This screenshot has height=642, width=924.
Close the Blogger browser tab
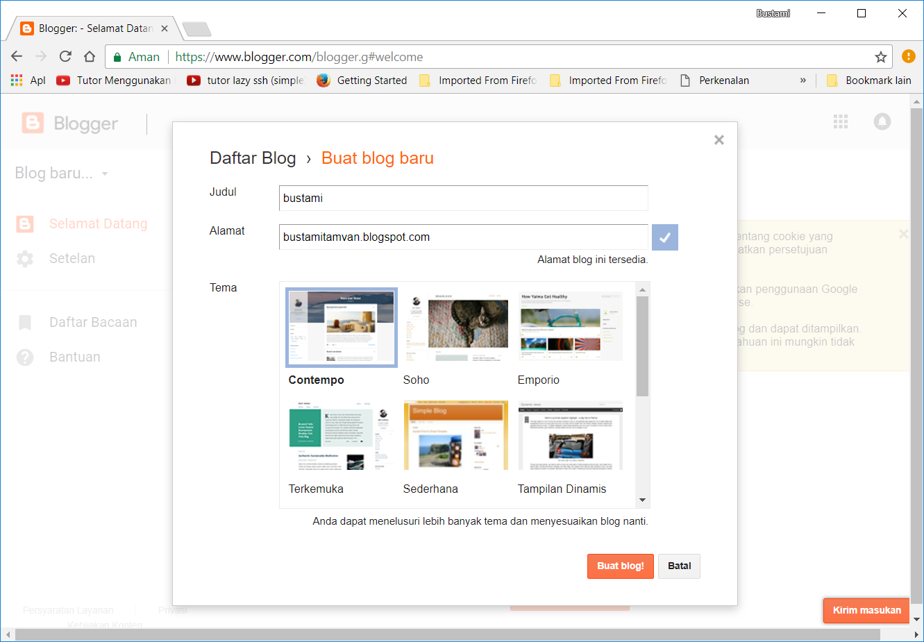pyautogui.click(x=165, y=28)
